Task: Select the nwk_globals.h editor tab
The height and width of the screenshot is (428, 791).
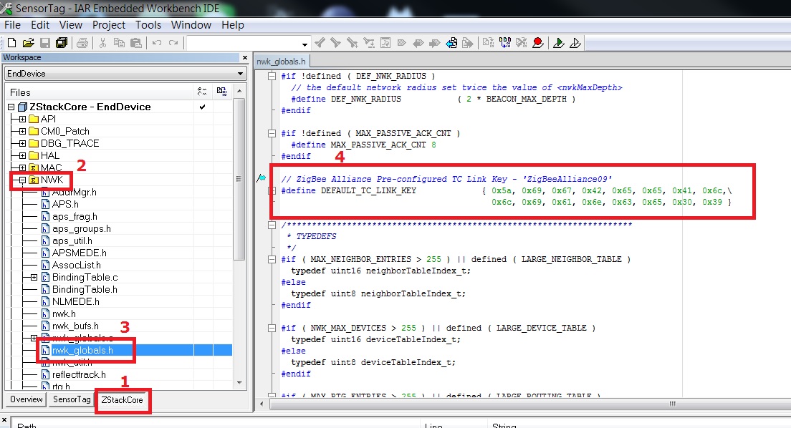Action: [281, 62]
